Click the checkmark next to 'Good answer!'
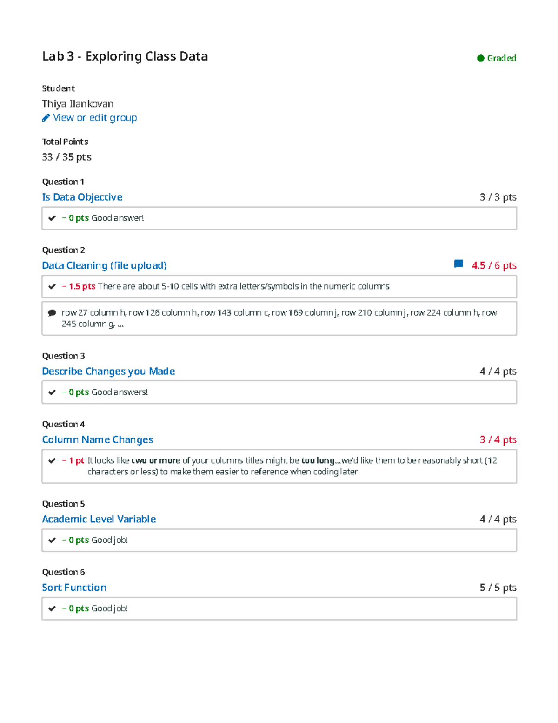The image size is (558, 723). pos(52,218)
